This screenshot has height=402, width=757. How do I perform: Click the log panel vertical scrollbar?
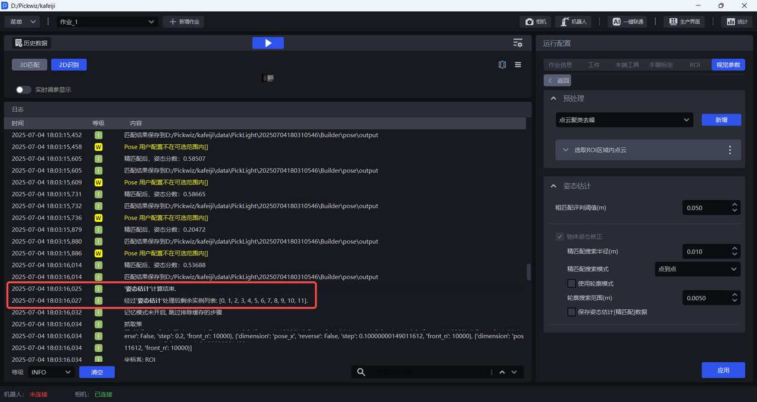point(528,272)
